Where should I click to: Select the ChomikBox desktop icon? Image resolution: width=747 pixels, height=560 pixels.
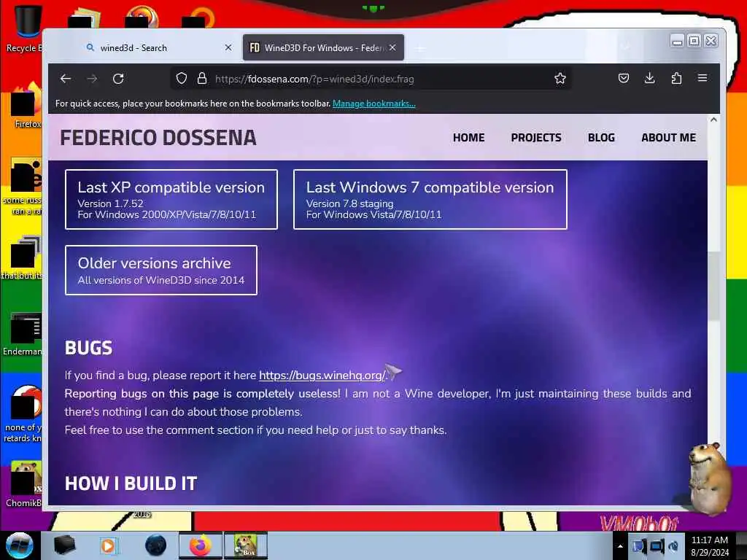pyautogui.click(x=24, y=483)
